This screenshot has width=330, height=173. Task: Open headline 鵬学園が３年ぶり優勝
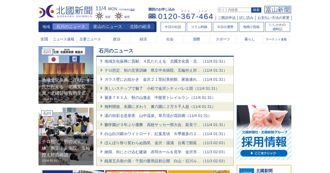click(165, 125)
